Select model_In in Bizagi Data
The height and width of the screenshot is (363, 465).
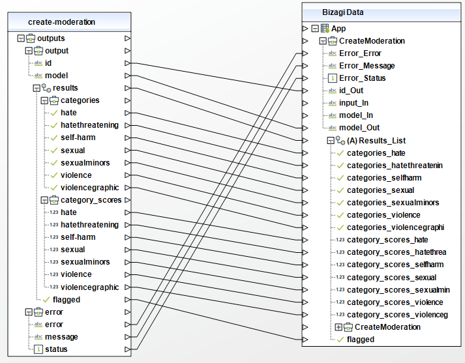pyautogui.click(x=356, y=115)
